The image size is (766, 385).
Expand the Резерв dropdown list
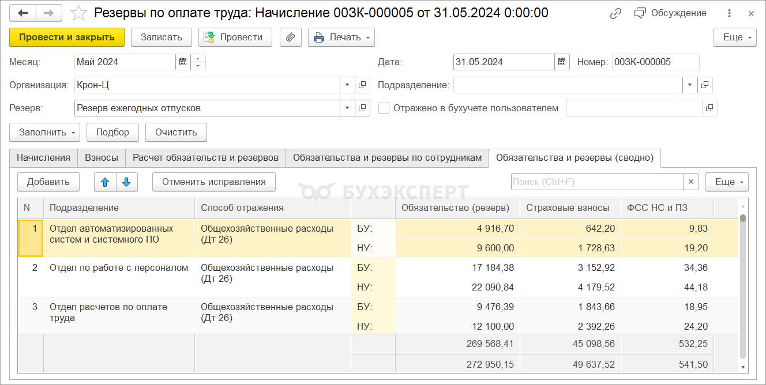[x=347, y=108]
